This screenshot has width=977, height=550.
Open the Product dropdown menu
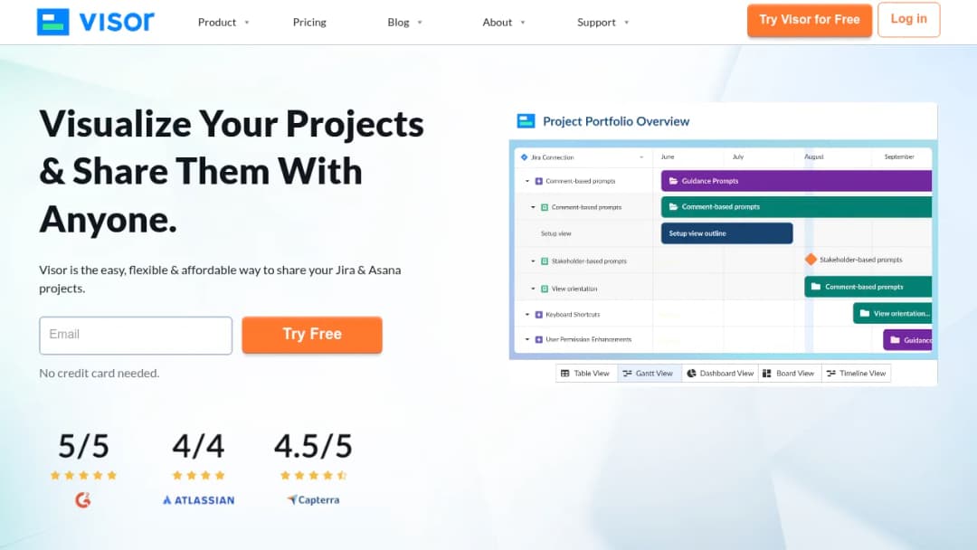tap(223, 23)
